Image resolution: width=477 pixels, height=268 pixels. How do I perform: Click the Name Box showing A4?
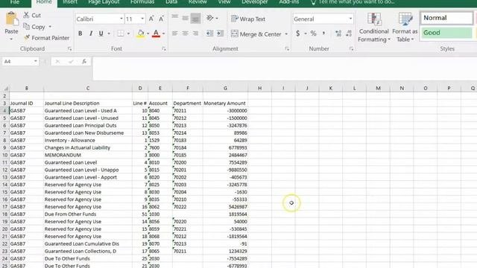(x=18, y=61)
